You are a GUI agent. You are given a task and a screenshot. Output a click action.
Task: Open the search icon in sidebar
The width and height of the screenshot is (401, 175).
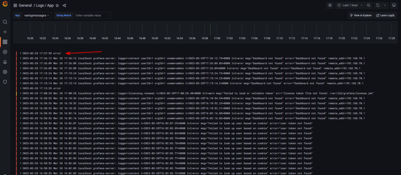(5, 22)
